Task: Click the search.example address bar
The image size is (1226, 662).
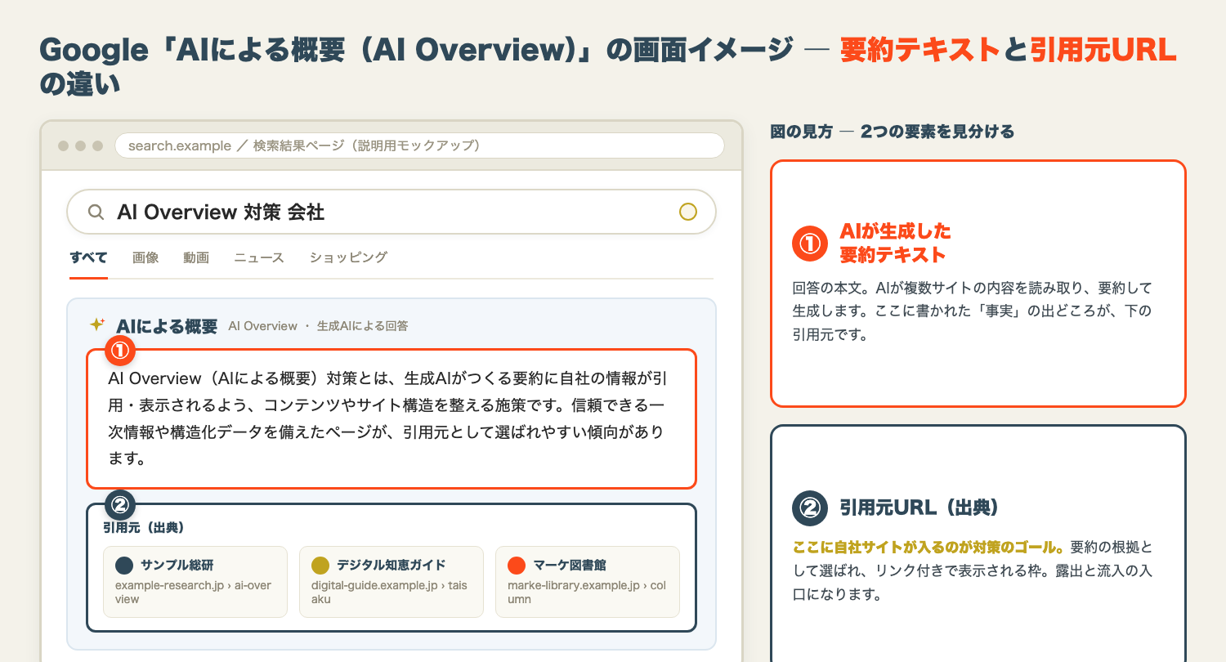Action: [x=420, y=145]
